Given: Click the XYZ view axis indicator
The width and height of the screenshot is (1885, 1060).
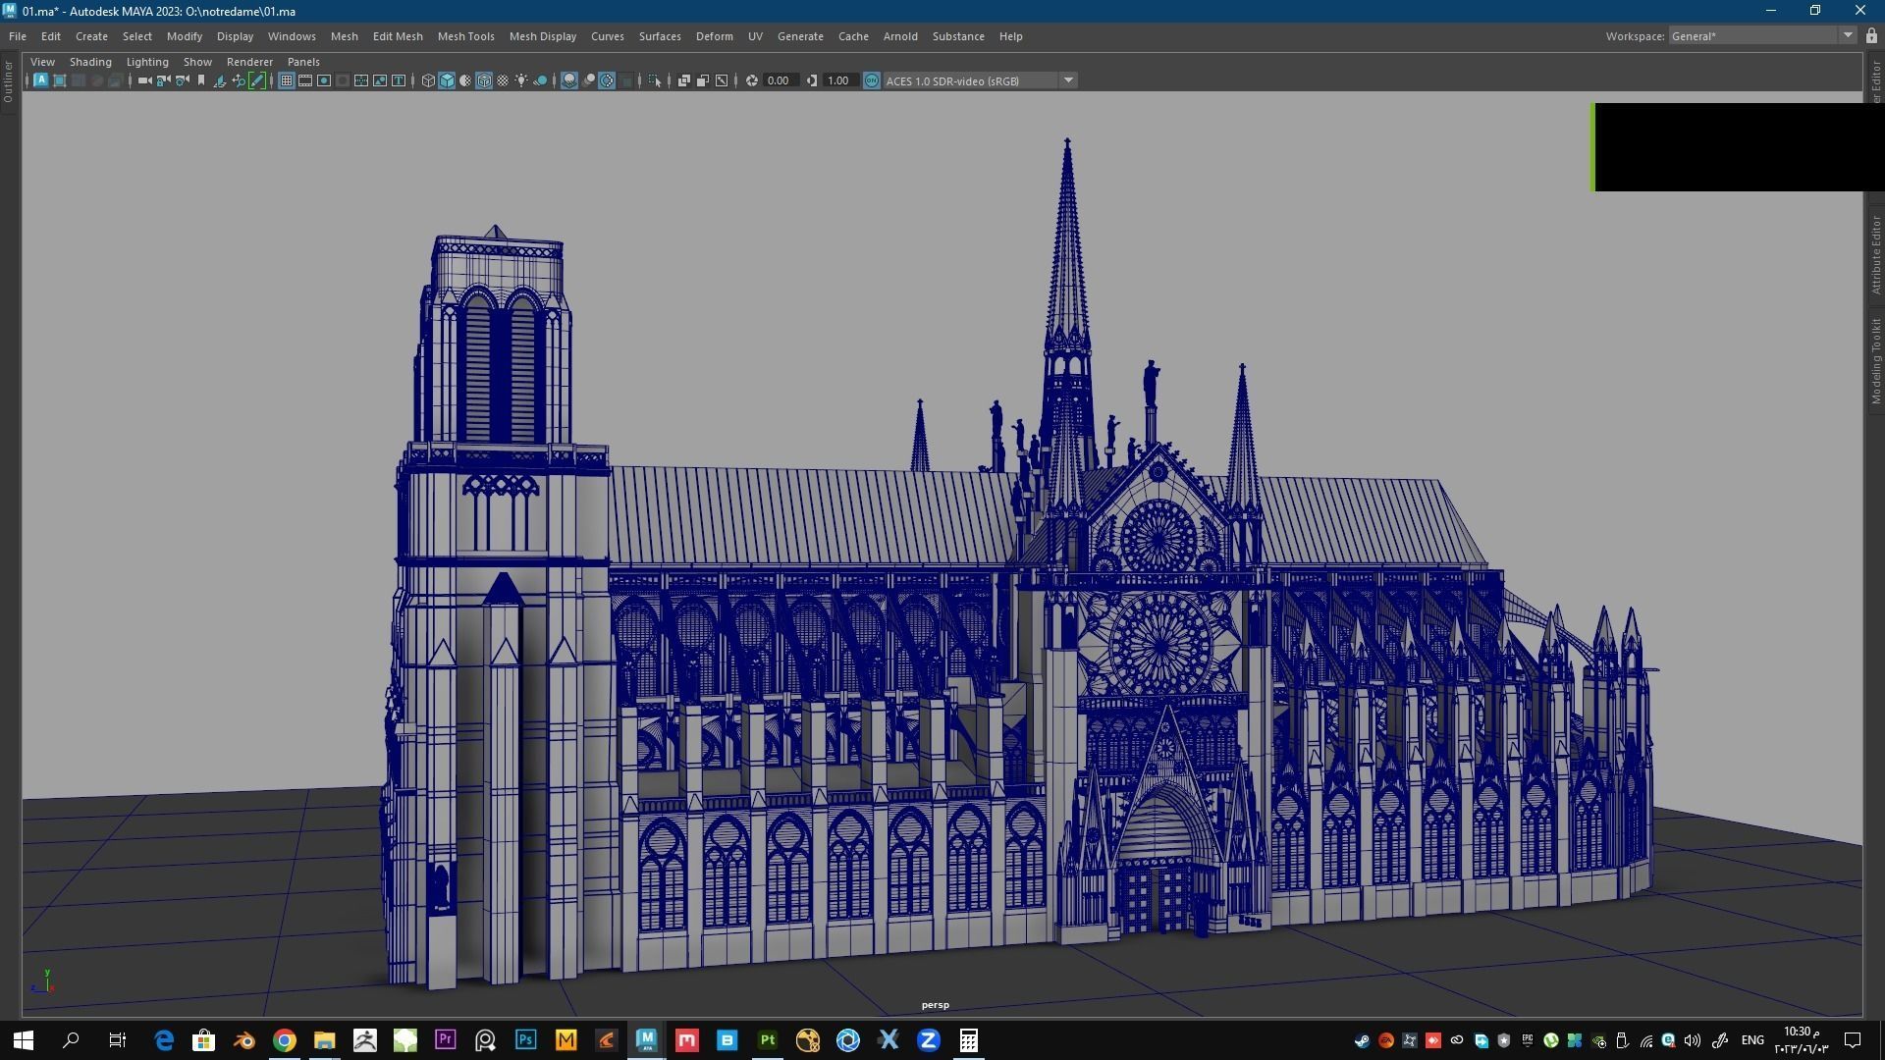Looking at the screenshot, I should (x=42, y=981).
